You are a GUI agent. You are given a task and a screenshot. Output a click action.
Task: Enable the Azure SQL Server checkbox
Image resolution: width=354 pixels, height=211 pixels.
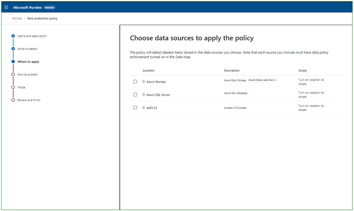(x=135, y=95)
